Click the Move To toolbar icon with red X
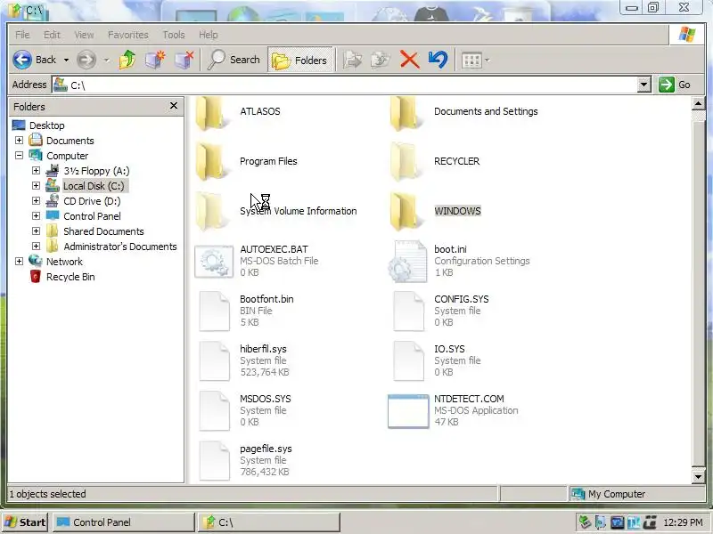The image size is (713, 534). pyautogui.click(x=184, y=60)
